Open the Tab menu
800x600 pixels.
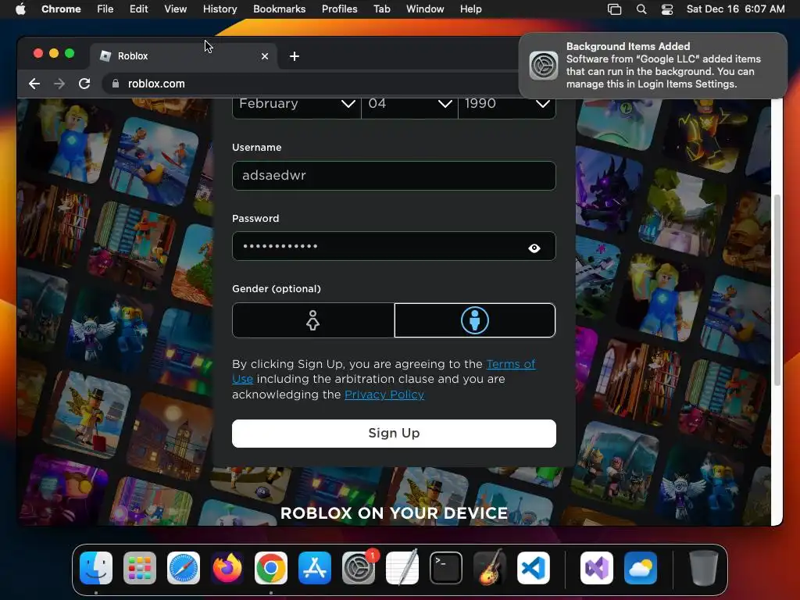pyautogui.click(x=381, y=9)
